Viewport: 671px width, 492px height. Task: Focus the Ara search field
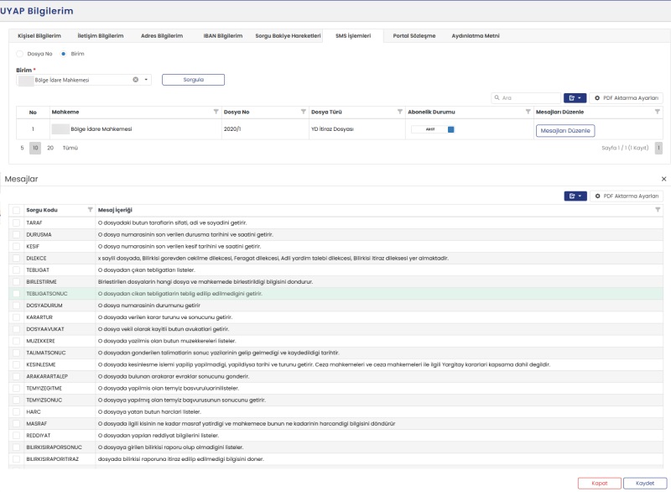tap(530, 98)
